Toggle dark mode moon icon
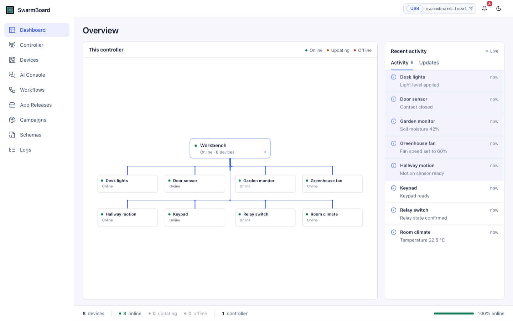Screen dimensions: 513x321 [499, 9]
